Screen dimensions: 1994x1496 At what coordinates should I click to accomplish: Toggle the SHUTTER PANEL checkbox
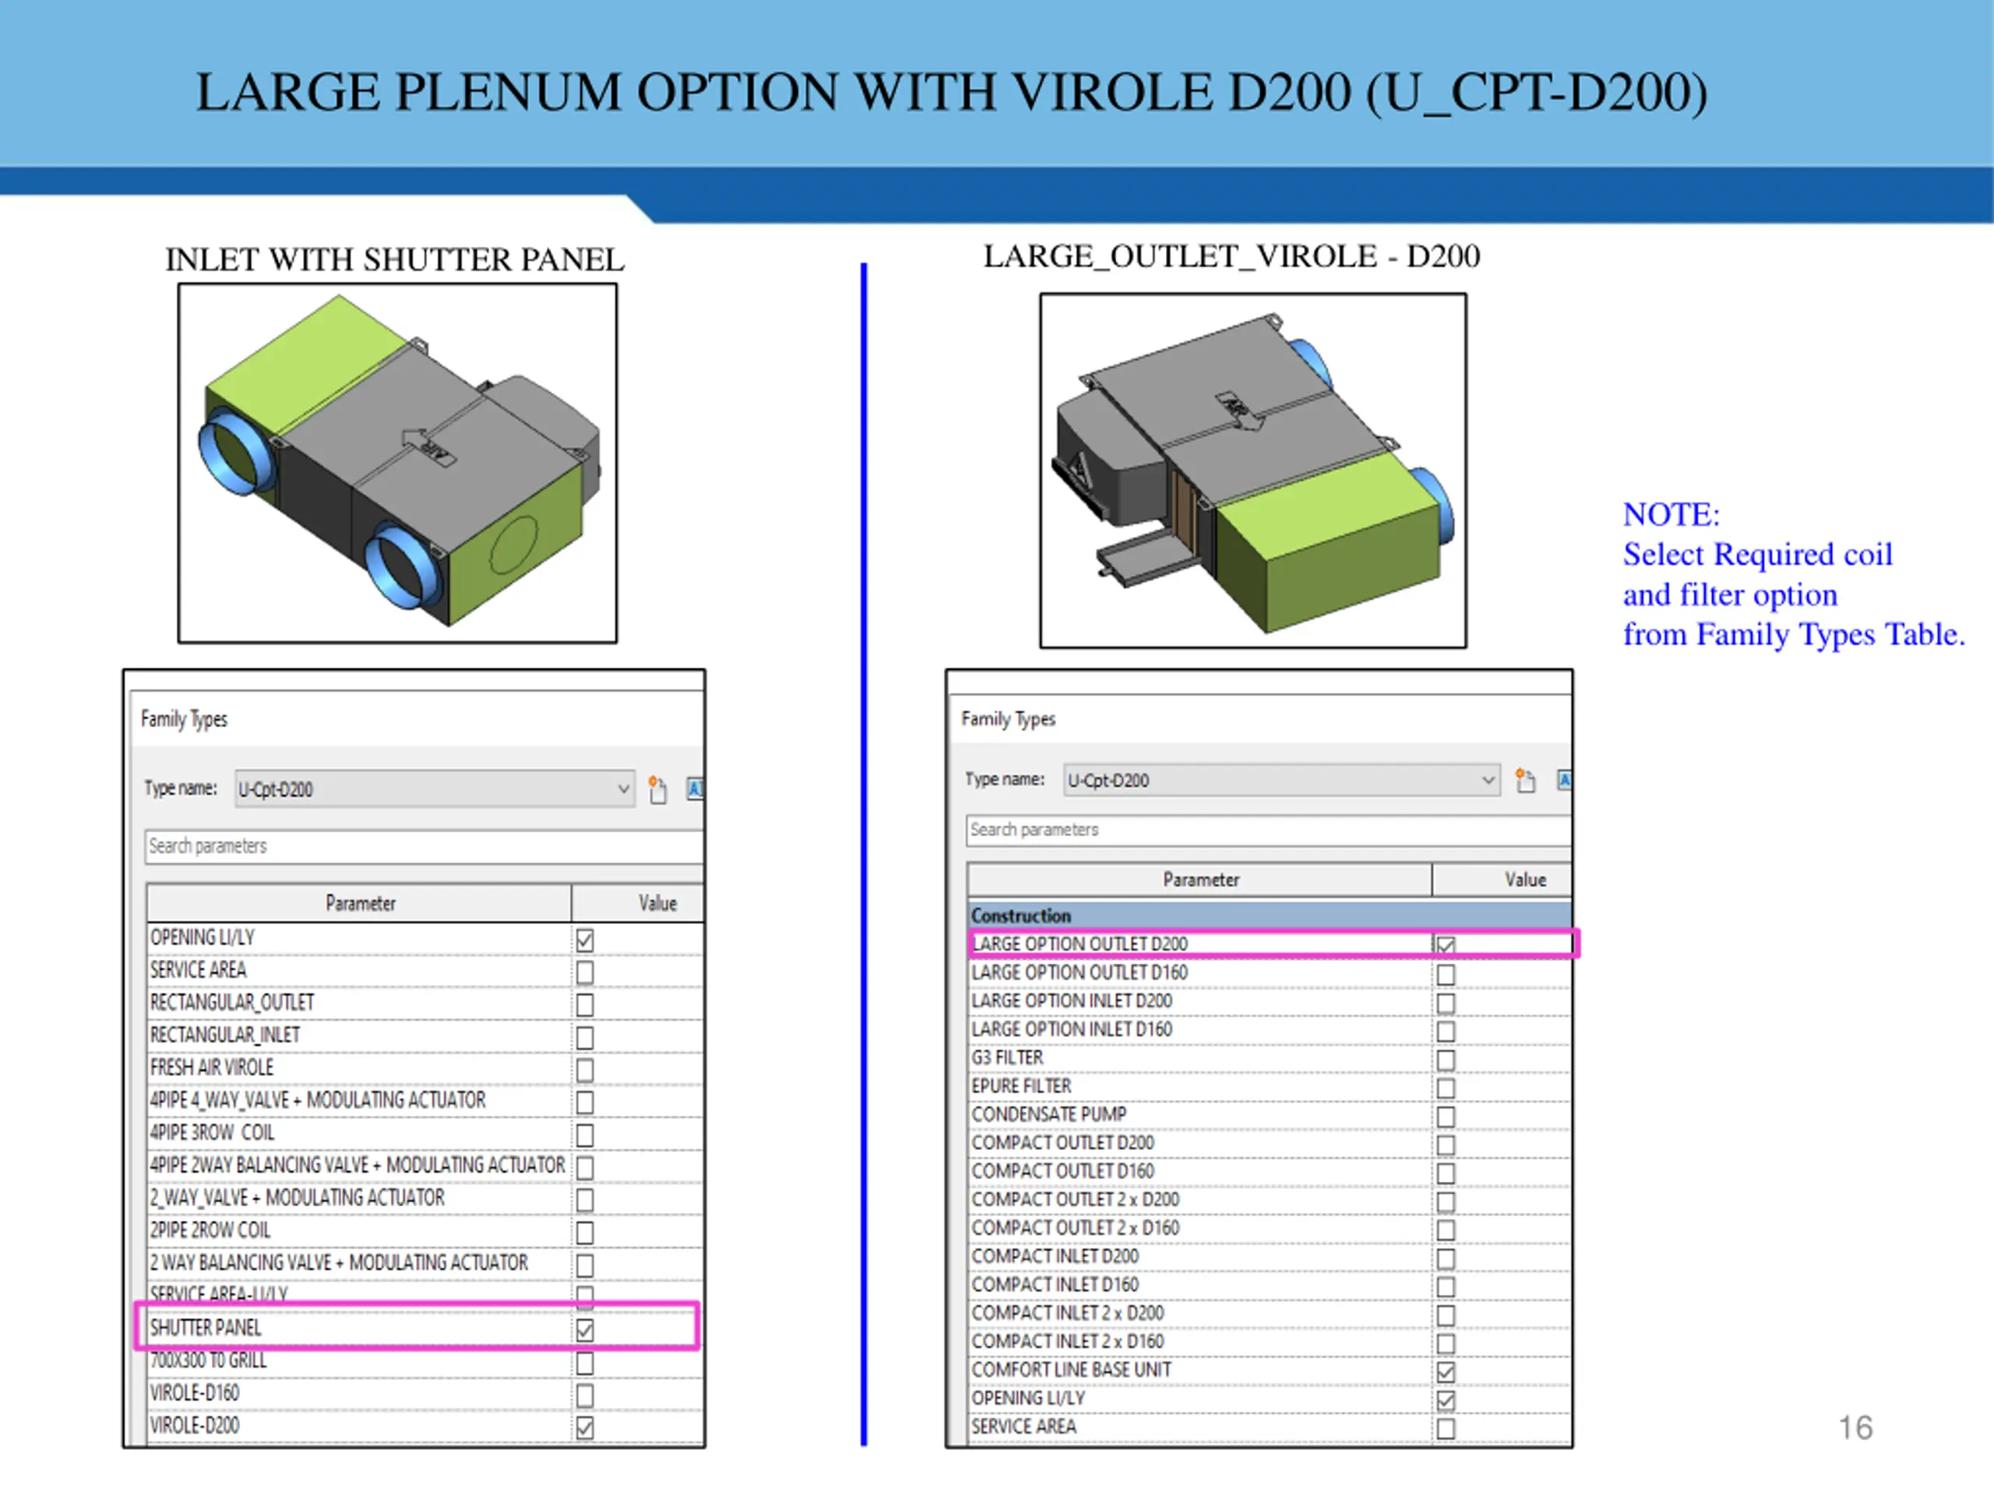[x=585, y=1329]
